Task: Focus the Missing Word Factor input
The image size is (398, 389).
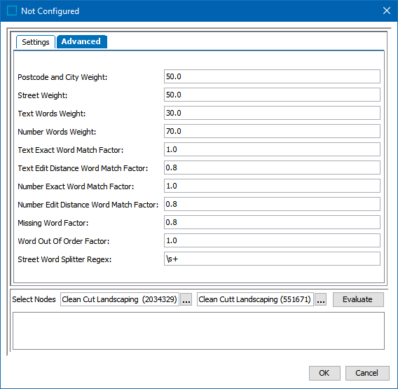Action: click(272, 222)
